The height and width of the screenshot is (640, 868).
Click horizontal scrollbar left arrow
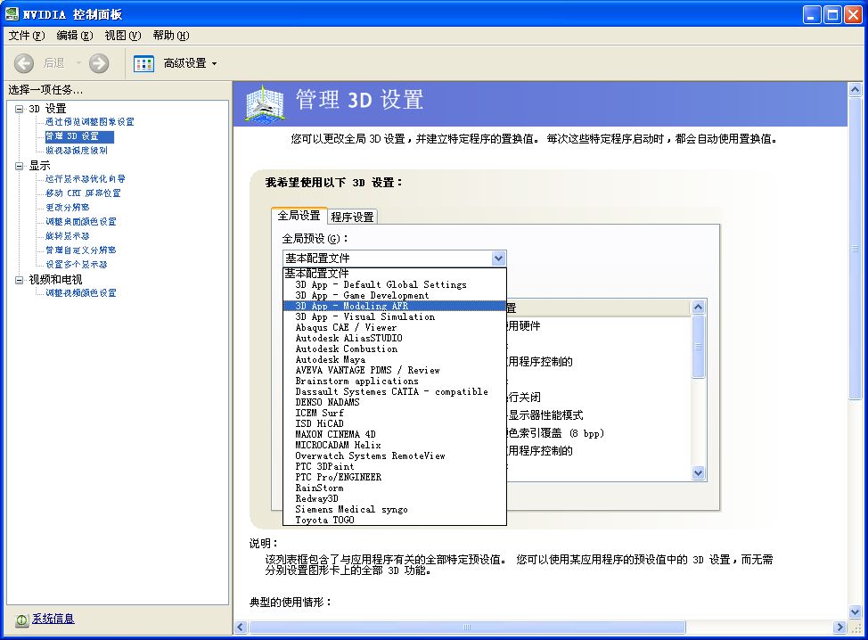coord(241,628)
